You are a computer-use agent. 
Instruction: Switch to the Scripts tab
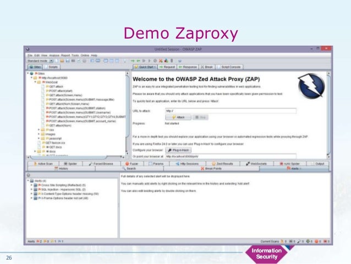click(52, 67)
